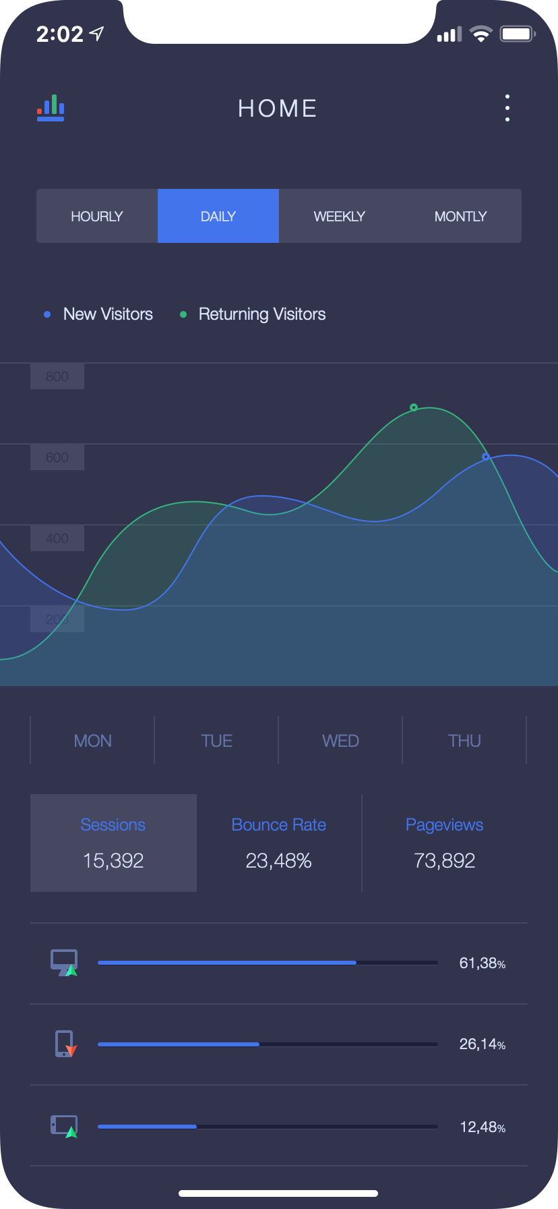Image resolution: width=558 pixels, height=1209 pixels.
Task: Tap the home indicator bar
Action: coord(278,1193)
